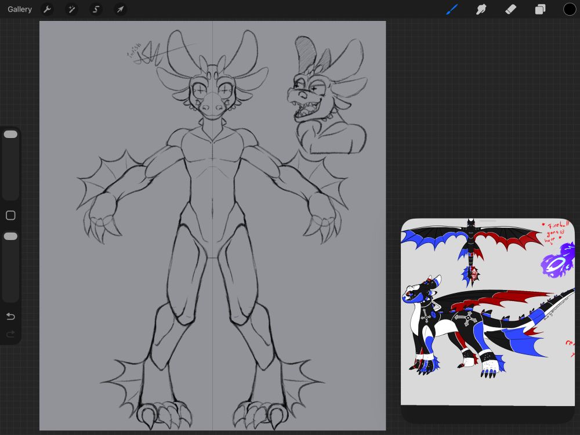The image size is (580, 435).
Task: Open the Layers panel
Action: point(539,9)
